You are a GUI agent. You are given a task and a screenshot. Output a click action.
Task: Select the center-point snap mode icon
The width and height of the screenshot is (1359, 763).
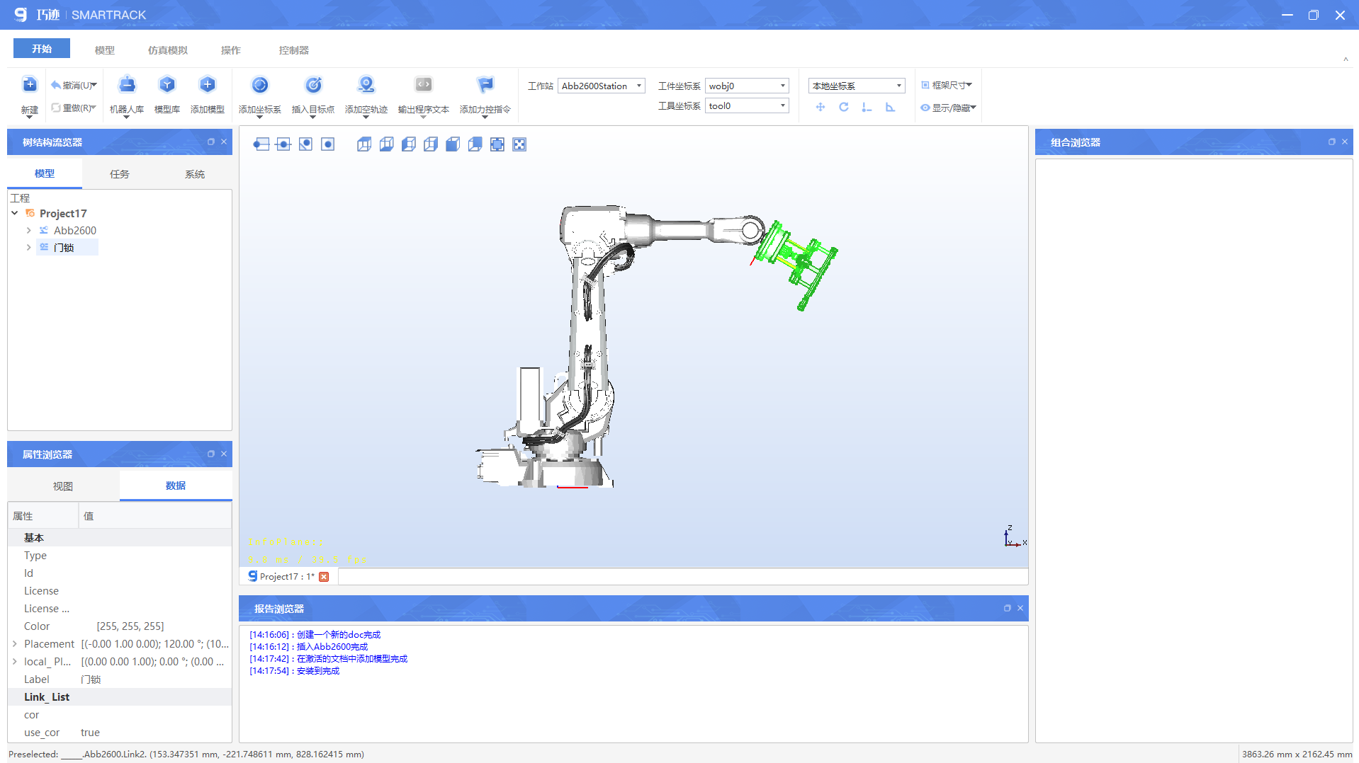click(327, 144)
